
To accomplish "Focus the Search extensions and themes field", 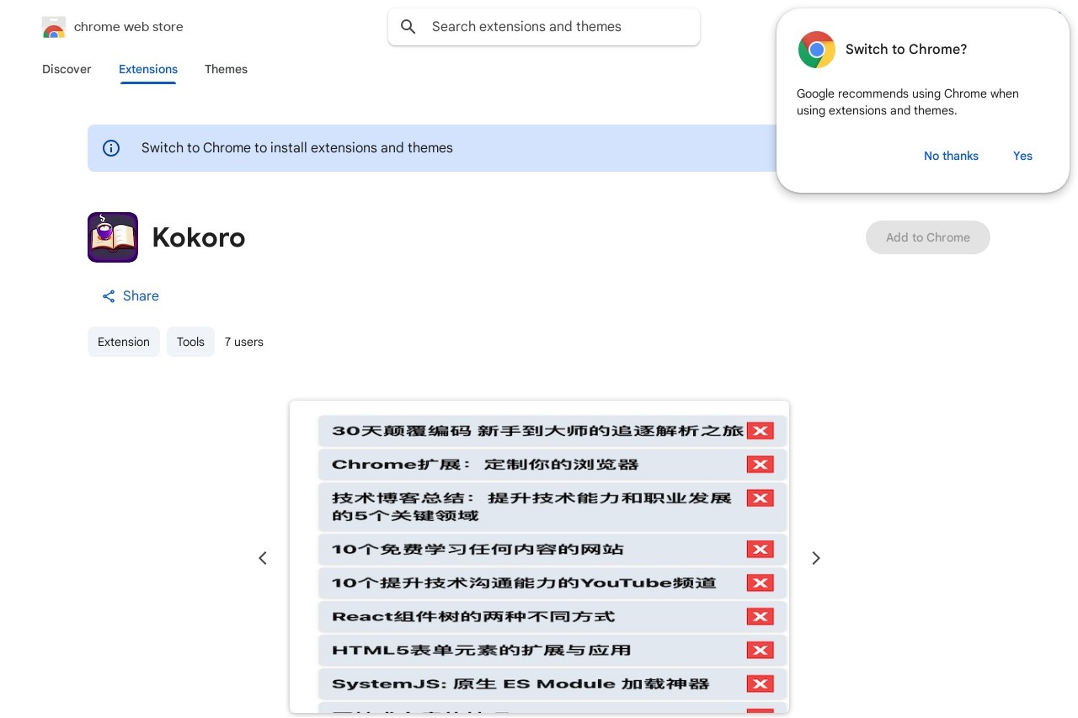I will tap(544, 27).
